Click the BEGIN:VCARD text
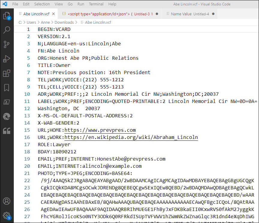Screen dimensions: 259x223 pyautogui.click(x=54, y=29)
